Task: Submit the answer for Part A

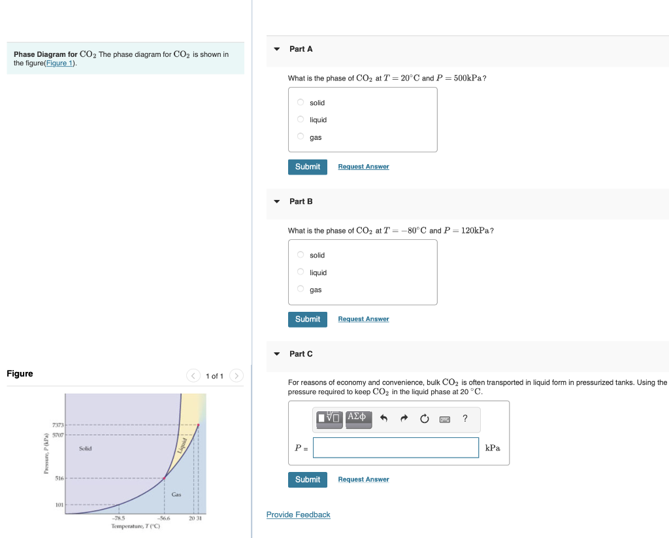Action: (307, 167)
